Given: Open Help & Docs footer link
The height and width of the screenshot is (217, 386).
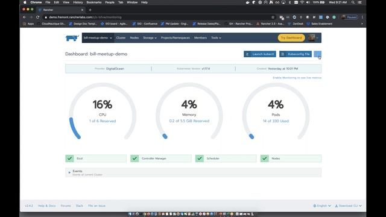Looking at the screenshot, I should coord(47,206).
